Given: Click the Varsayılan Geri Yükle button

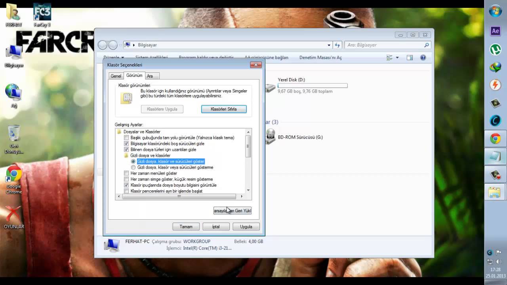Looking at the screenshot, I should pyautogui.click(x=233, y=211).
